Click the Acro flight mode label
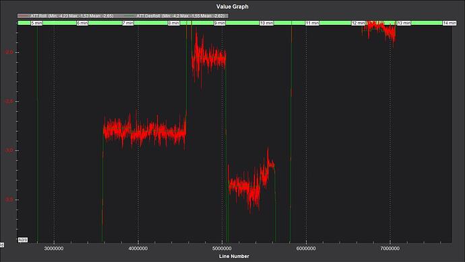 [x=23, y=240]
